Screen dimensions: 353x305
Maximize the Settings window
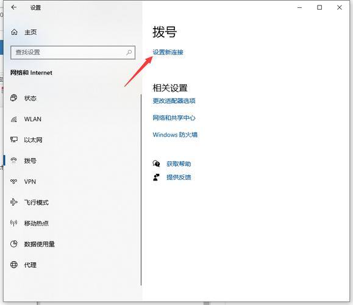(x=319, y=7)
